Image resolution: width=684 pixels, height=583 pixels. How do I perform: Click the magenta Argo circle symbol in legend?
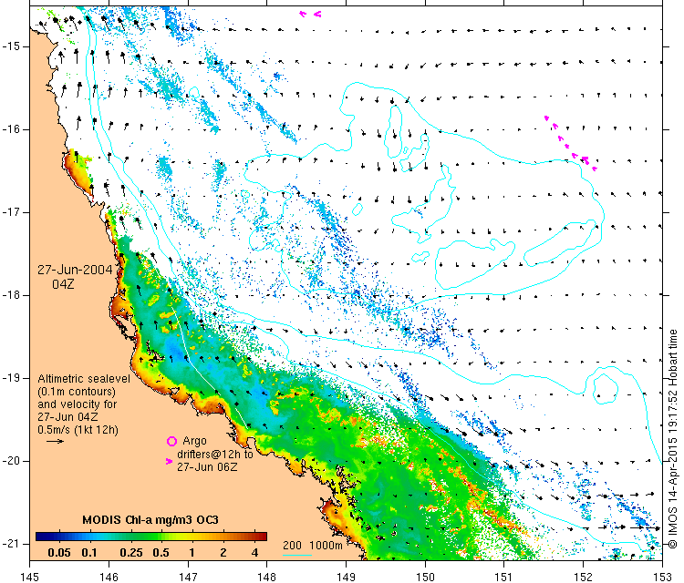click(x=171, y=442)
